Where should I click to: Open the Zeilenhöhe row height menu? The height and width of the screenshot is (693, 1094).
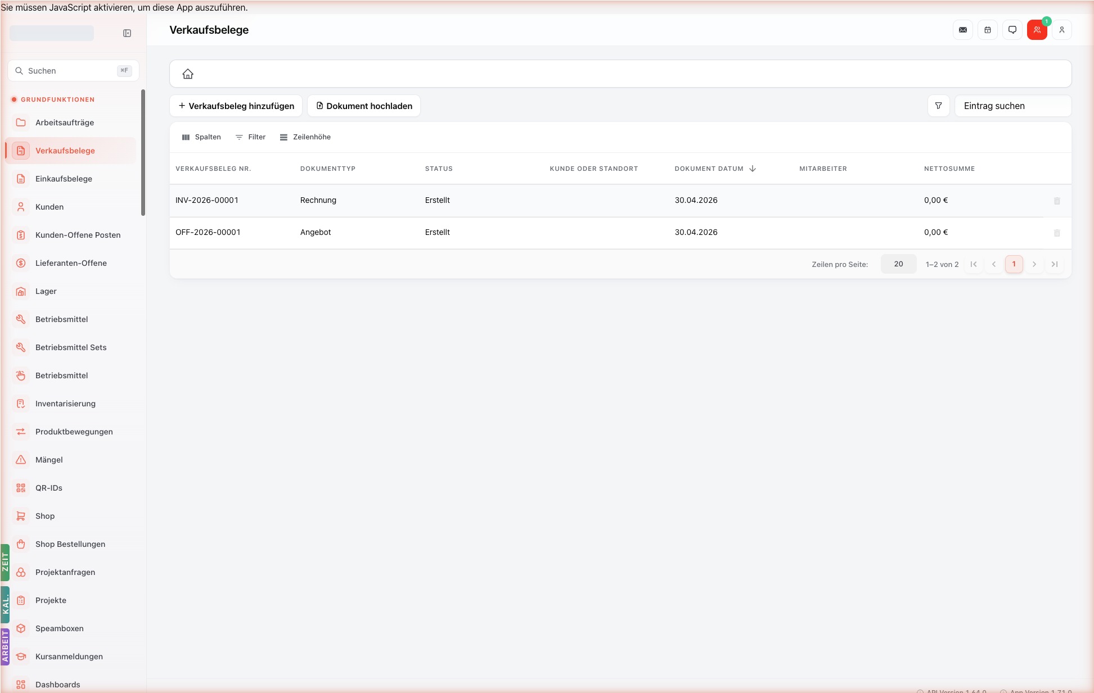point(305,137)
